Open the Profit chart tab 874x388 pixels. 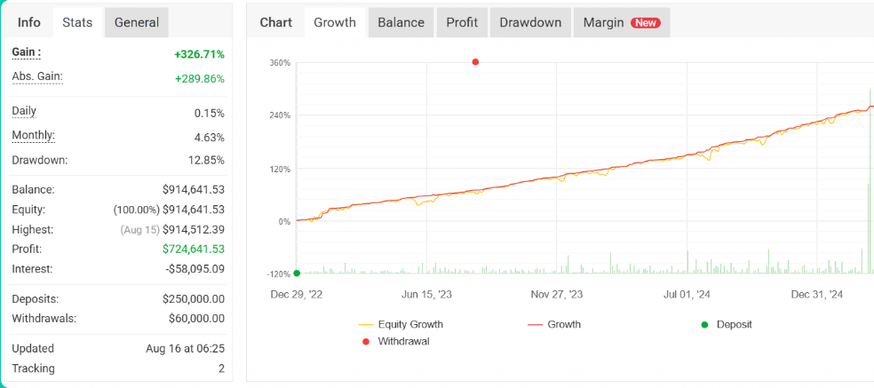pos(462,22)
